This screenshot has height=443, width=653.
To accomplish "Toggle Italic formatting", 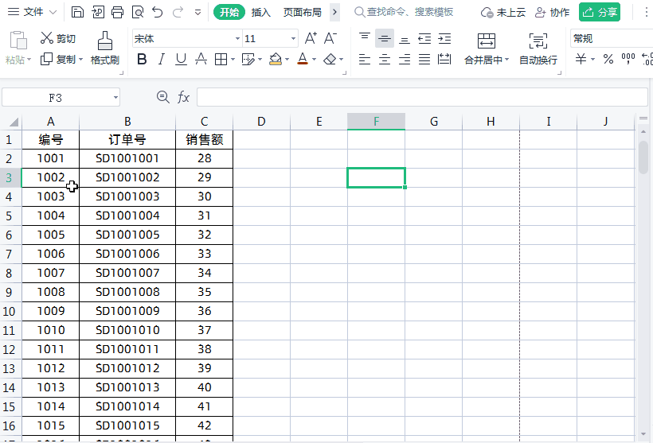I will [161, 60].
